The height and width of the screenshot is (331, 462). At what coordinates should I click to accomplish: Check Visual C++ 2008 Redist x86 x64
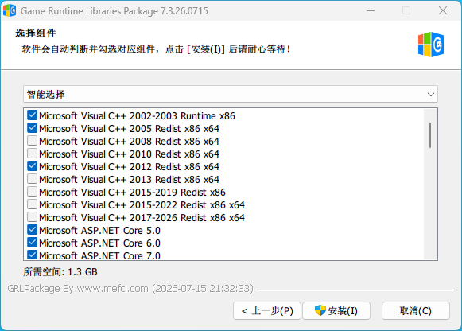point(32,141)
